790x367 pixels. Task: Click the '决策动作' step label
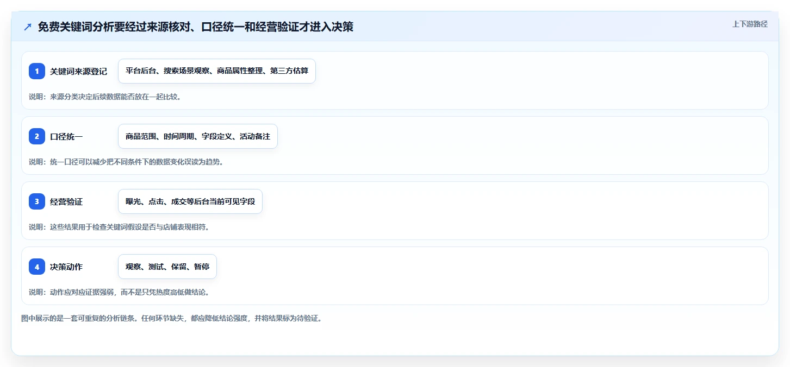pos(66,267)
